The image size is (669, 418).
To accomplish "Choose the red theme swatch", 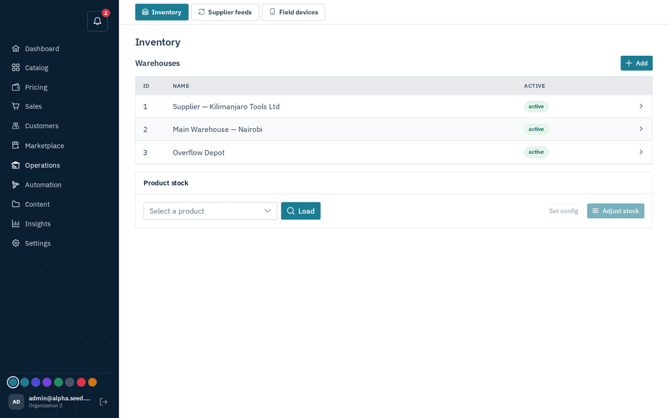I will [81, 382].
